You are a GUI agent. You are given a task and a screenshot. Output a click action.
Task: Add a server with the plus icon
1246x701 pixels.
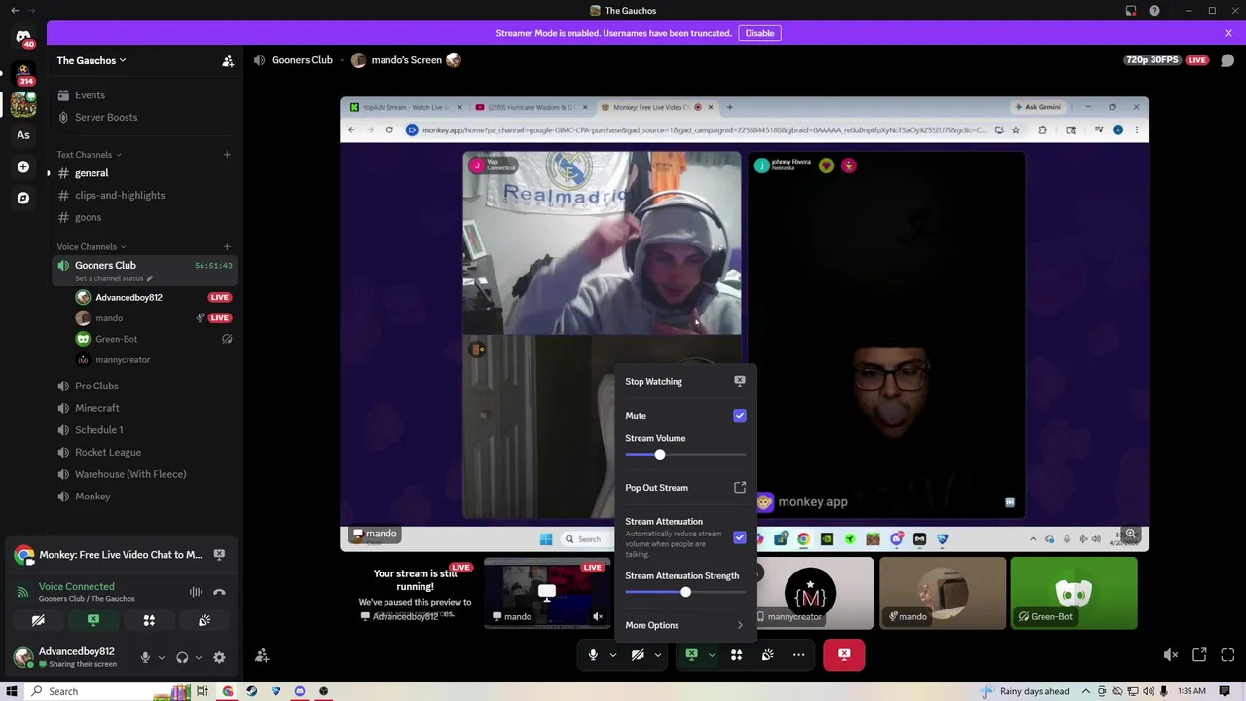[x=23, y=166]
